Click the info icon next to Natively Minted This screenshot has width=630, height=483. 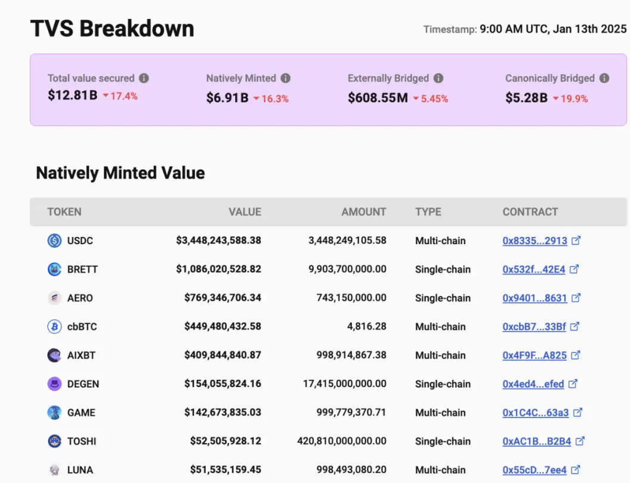[285, 78]
